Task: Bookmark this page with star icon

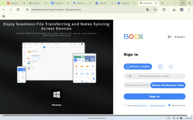Action: pos(155,9)
